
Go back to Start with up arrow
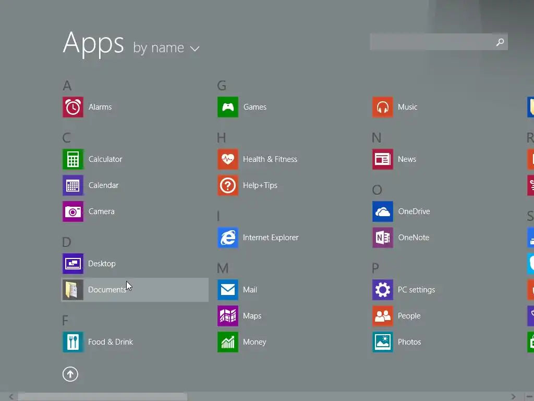tap(70, 374)
